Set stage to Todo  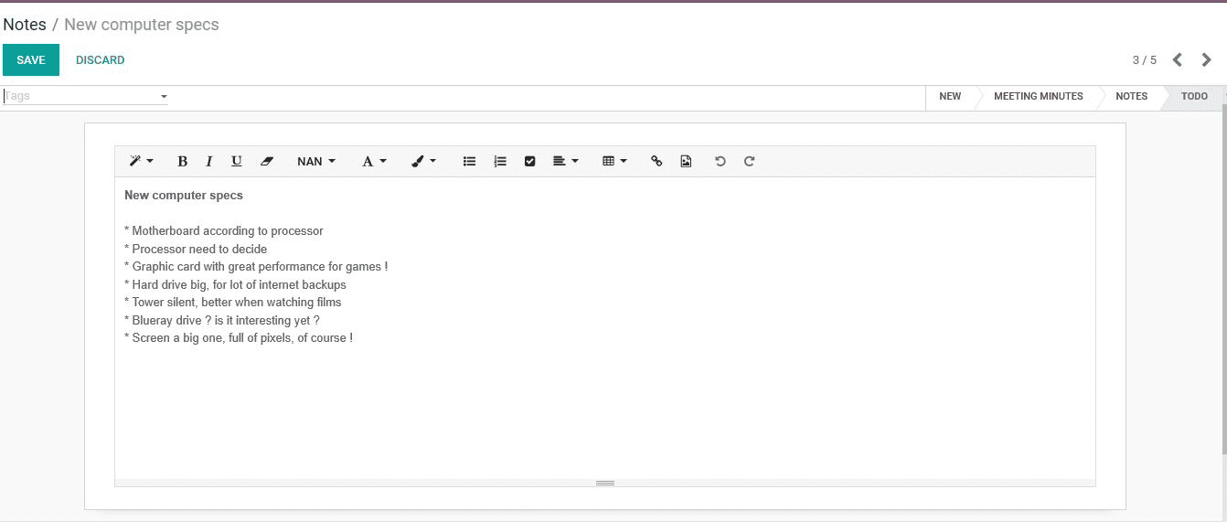point(1194,97)
